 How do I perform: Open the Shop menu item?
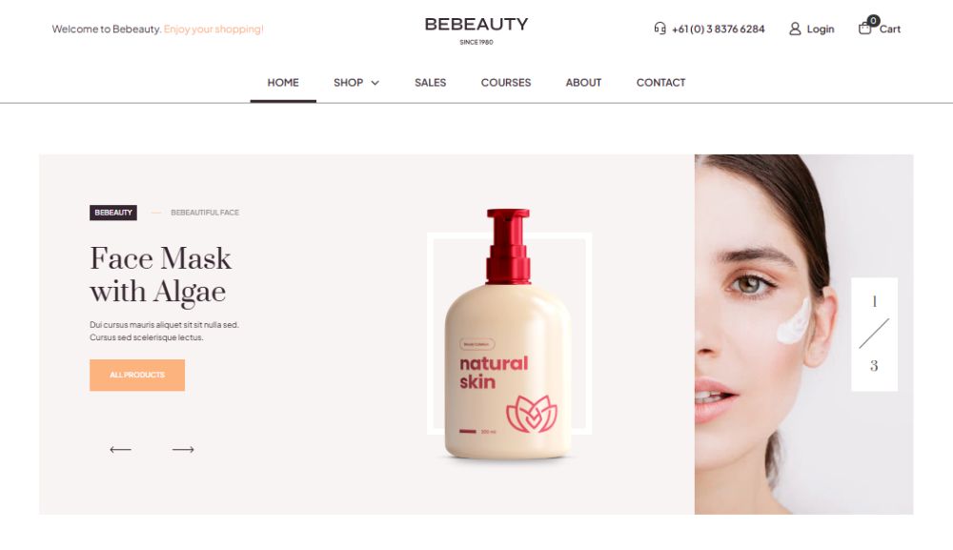348,83
